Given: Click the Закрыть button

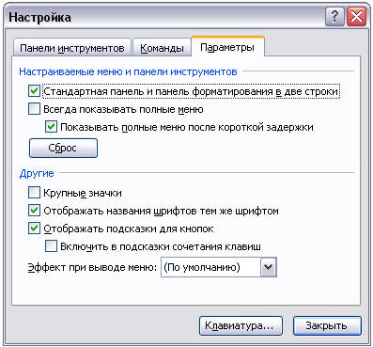Looking at the screenshot, I should (327, 325).
